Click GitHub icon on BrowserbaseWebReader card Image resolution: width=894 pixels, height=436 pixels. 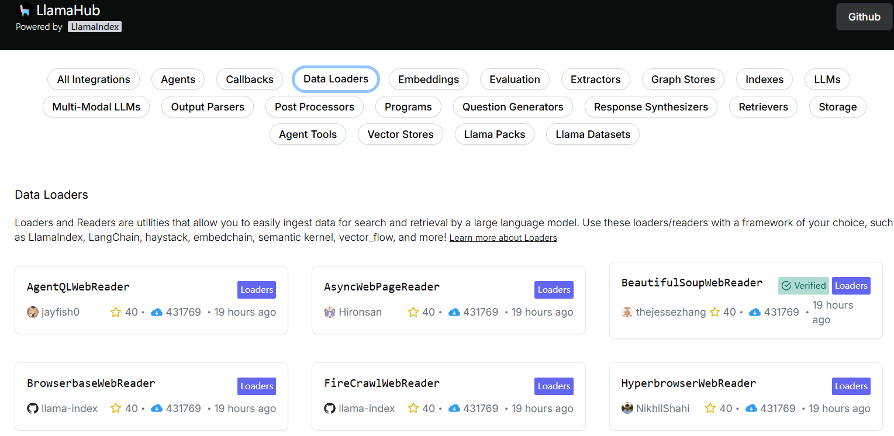[x=33, y=409]
